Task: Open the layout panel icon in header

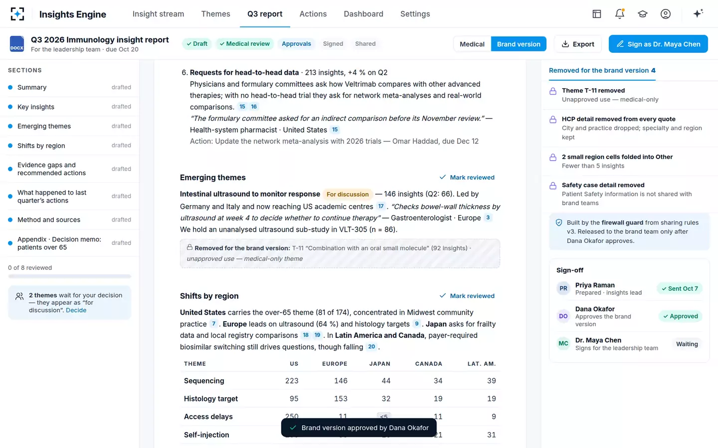Action: (x=596, y=14)
